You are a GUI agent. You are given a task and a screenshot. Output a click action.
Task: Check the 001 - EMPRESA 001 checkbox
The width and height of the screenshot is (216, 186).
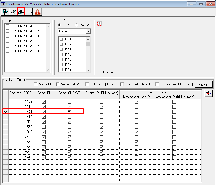8,26
